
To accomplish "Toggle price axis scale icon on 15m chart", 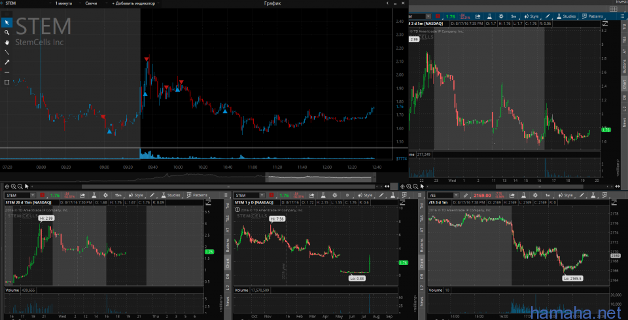I will (x=207, y=203).
